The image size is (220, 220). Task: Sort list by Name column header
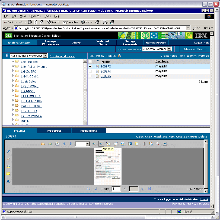106,62
